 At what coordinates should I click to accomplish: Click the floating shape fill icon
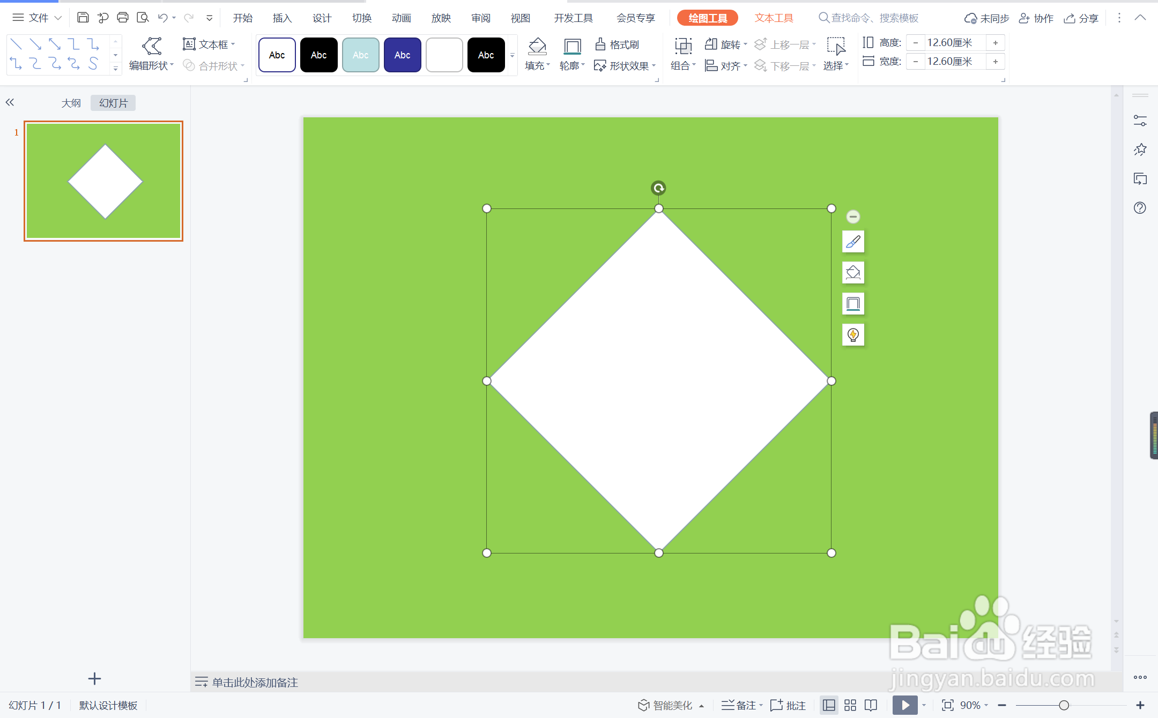(x=853, y=273)
